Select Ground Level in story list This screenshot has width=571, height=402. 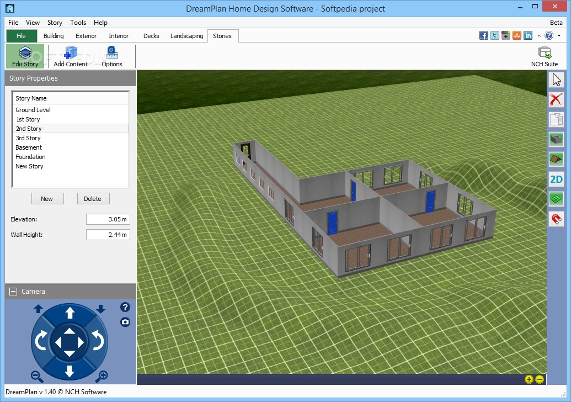tap(71, 110)
